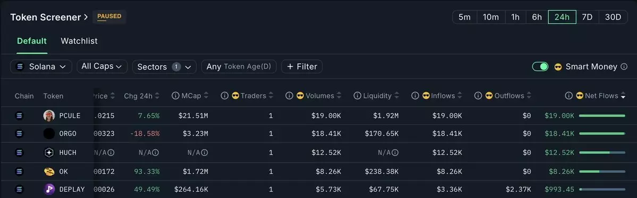
Task: Switch to the Watchlist tab
Action: coord(79,41)
